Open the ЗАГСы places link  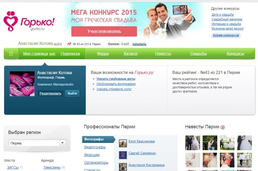click(x=13, y=167)
